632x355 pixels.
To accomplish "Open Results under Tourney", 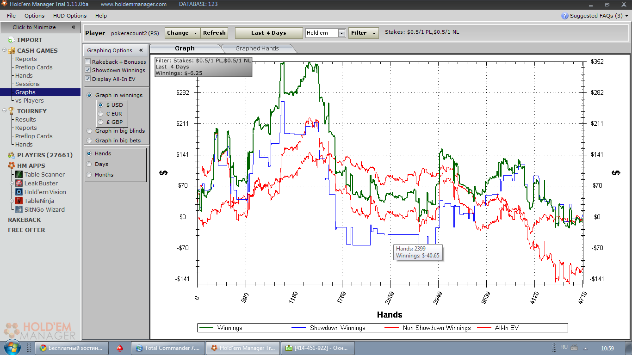I will [x=25, y=120].
